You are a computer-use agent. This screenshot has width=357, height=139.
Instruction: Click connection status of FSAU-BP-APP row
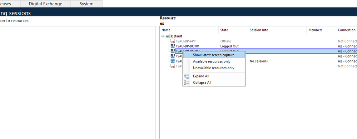coord(347,41)
